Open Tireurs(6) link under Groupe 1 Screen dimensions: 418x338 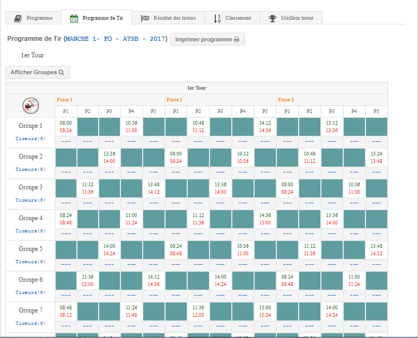pos(30,138)
